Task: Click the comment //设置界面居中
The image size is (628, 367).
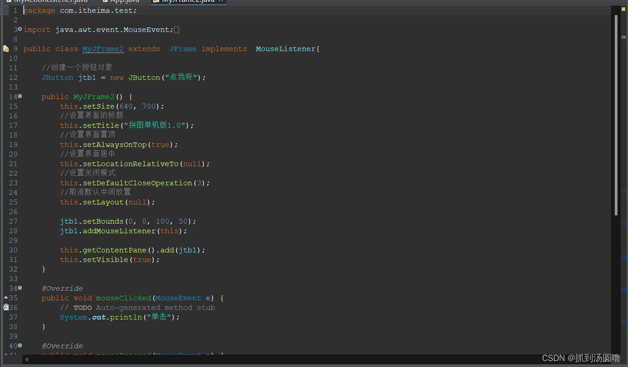Action: 88,154
